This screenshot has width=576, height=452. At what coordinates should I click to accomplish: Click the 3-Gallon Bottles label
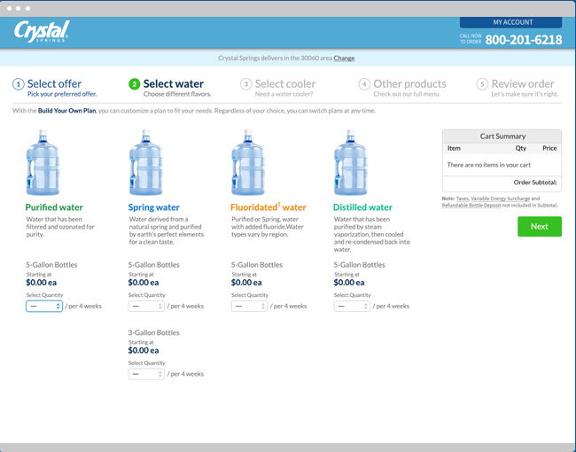point(153,332)
